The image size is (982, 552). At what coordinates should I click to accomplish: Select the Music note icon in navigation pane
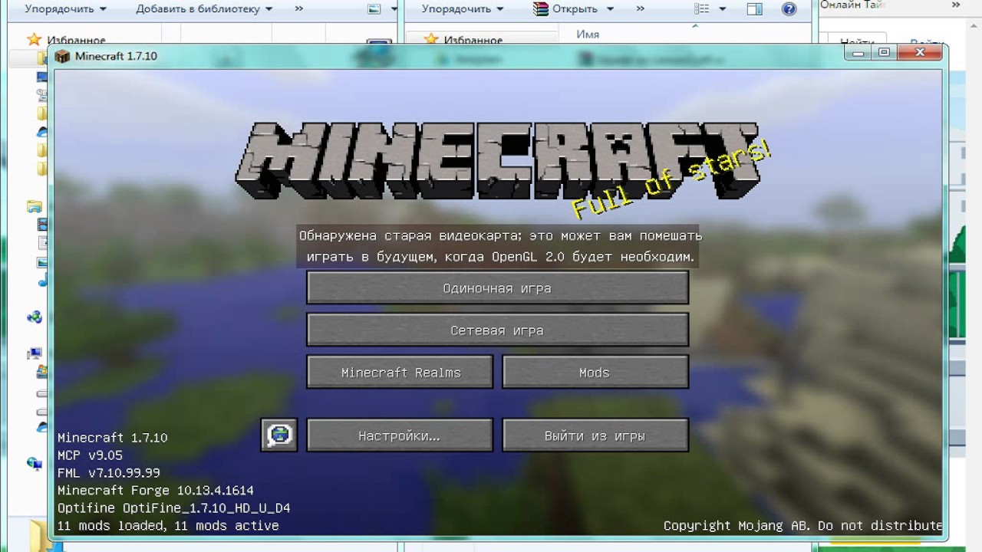pyautogui.click(x=42, y=281)
